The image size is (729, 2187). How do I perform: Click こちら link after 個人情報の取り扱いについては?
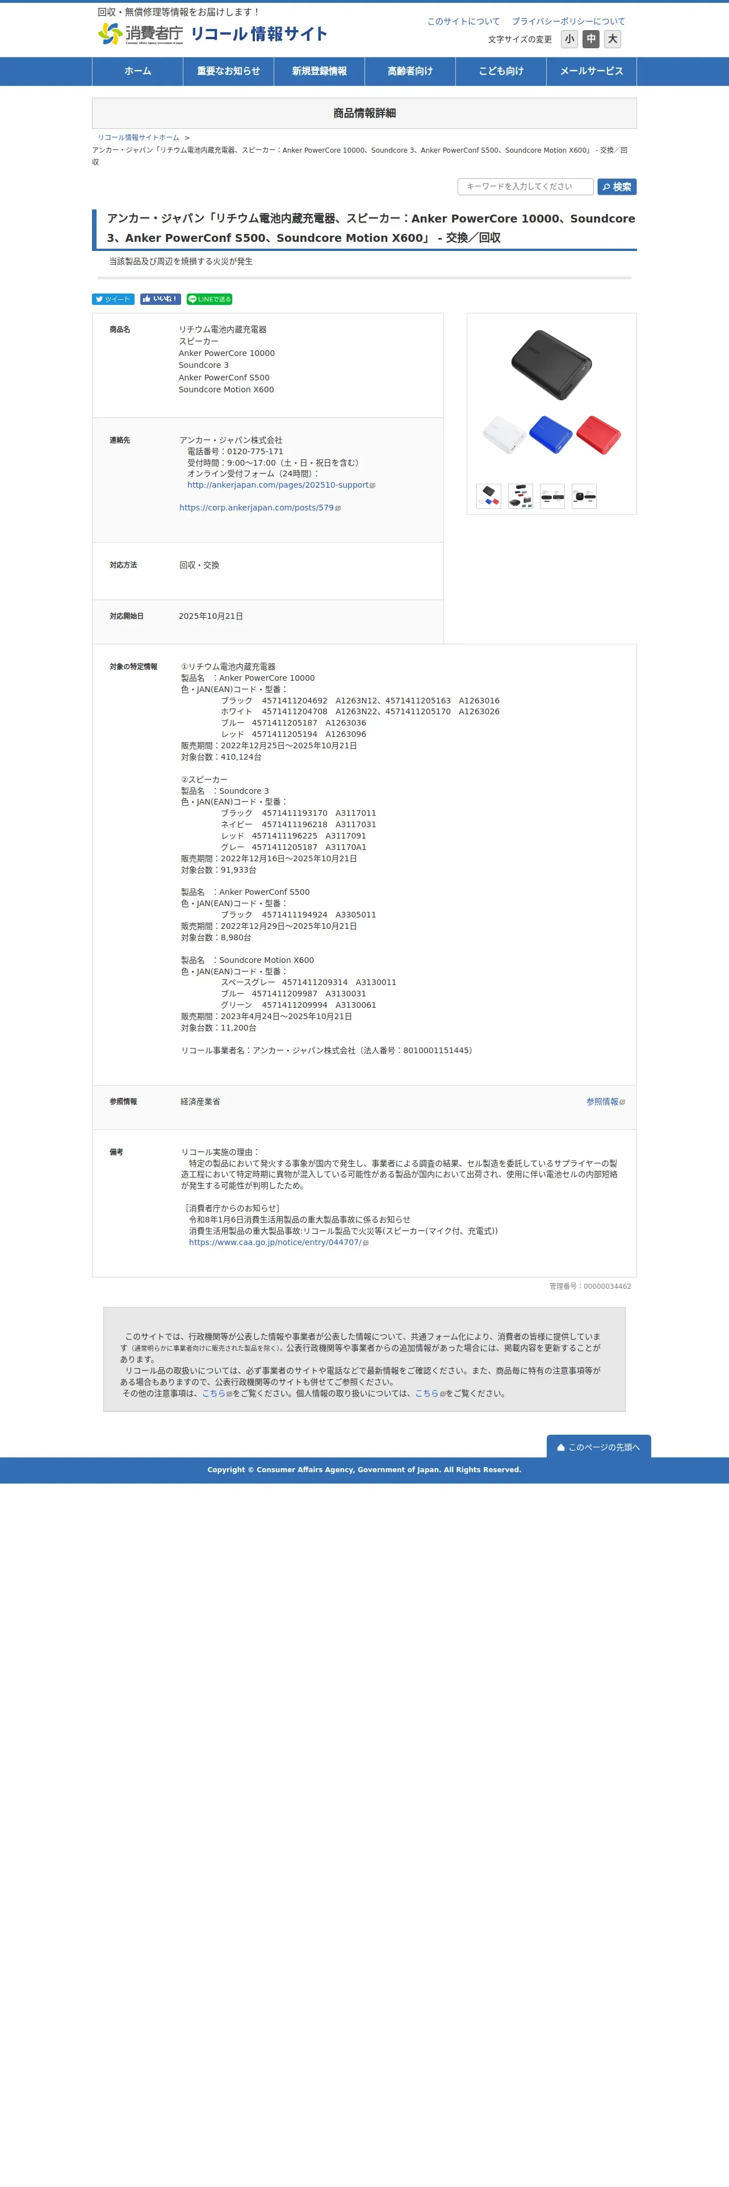tap(427, 1393)
